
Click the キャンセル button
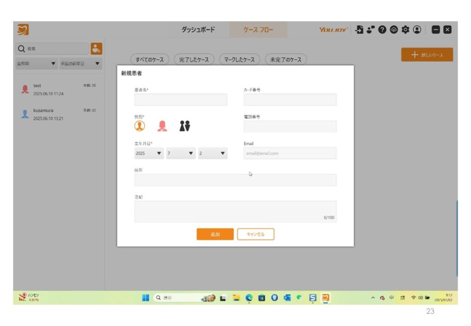[255, 234]
